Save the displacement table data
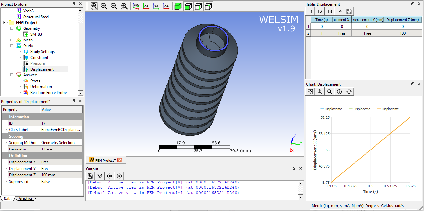 click(349, 11)
